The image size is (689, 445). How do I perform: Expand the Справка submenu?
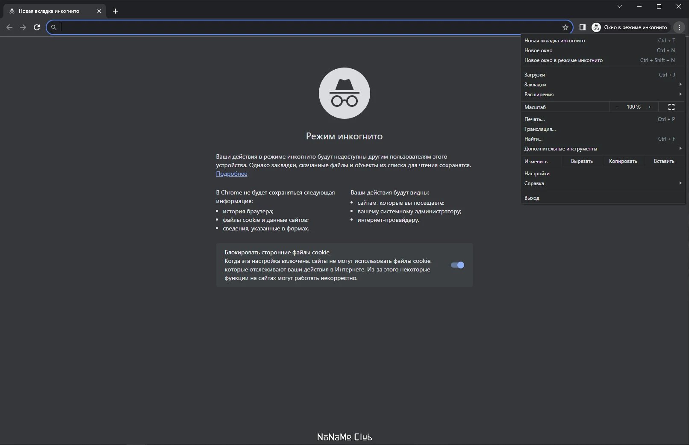[x=603, y=183]
